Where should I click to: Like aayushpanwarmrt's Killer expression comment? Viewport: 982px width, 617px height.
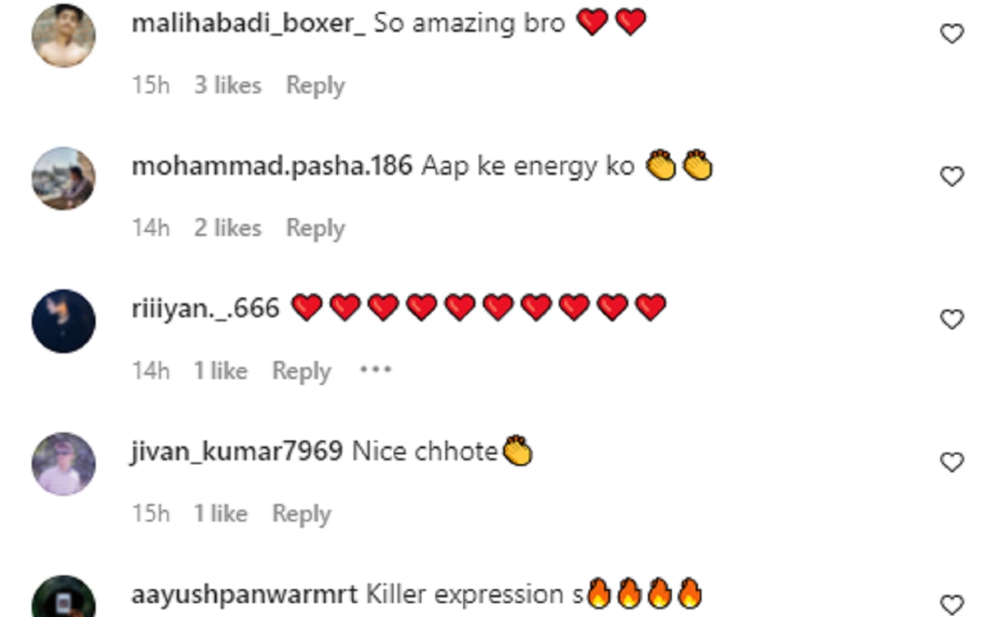click(x=952, y=605)
